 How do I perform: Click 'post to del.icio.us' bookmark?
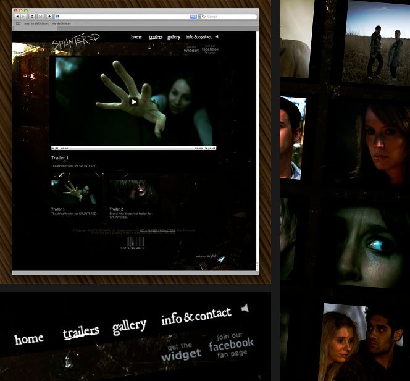36,23
